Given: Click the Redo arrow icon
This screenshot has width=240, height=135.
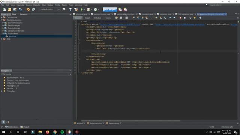Looking at the screenshot, I should point(33,10).
